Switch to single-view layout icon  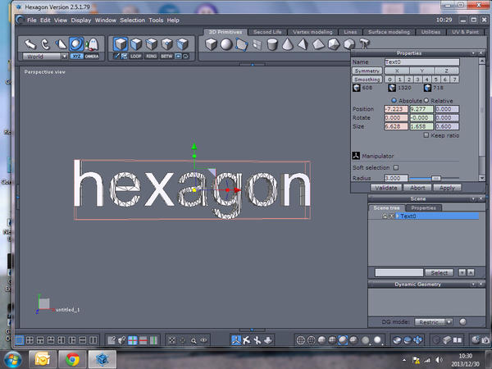[20, 340]
